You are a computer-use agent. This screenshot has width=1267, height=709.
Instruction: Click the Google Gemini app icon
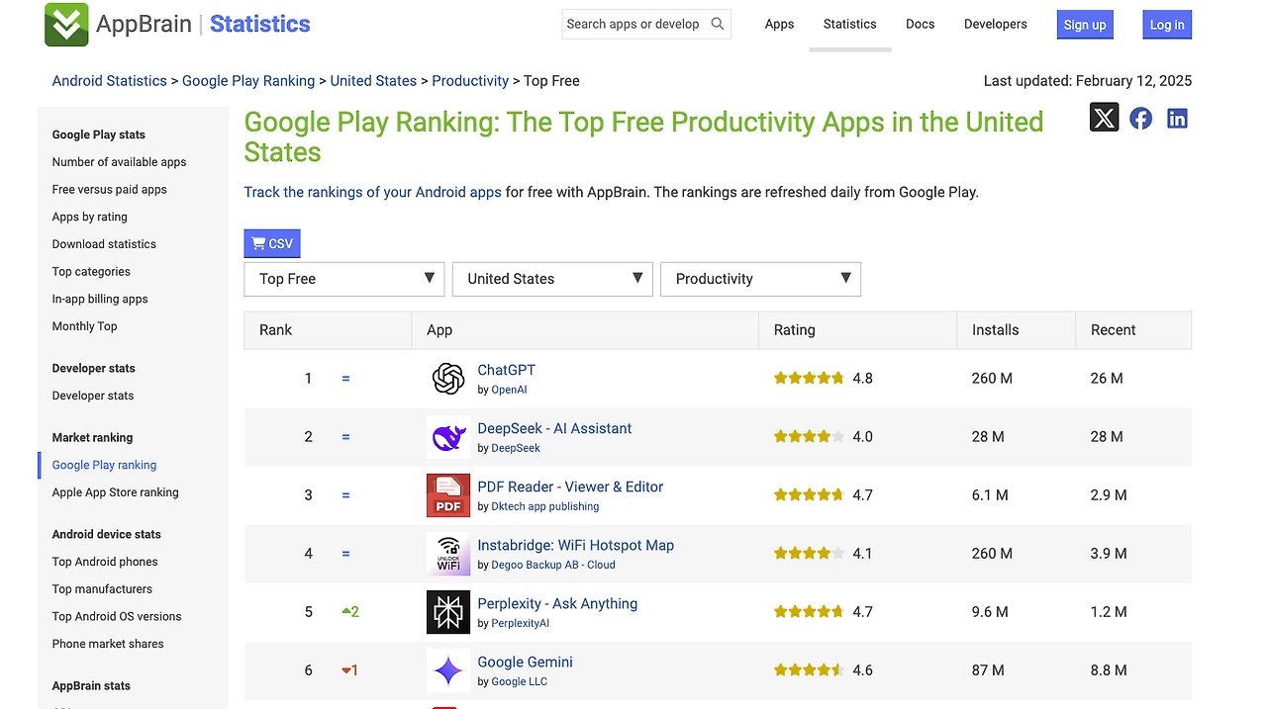pos(448,670)
